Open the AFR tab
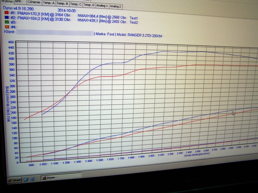Image resolution: width=258 pixels, height=193 pixels. 18,1
